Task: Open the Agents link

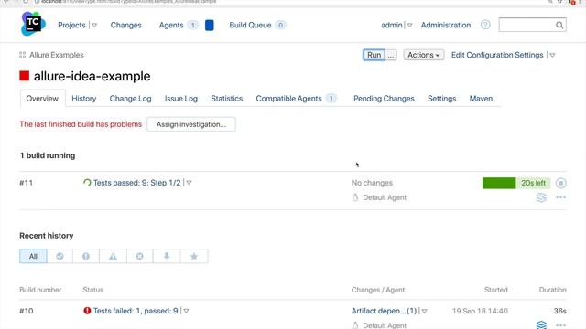Action: click(x=171, y=25)
